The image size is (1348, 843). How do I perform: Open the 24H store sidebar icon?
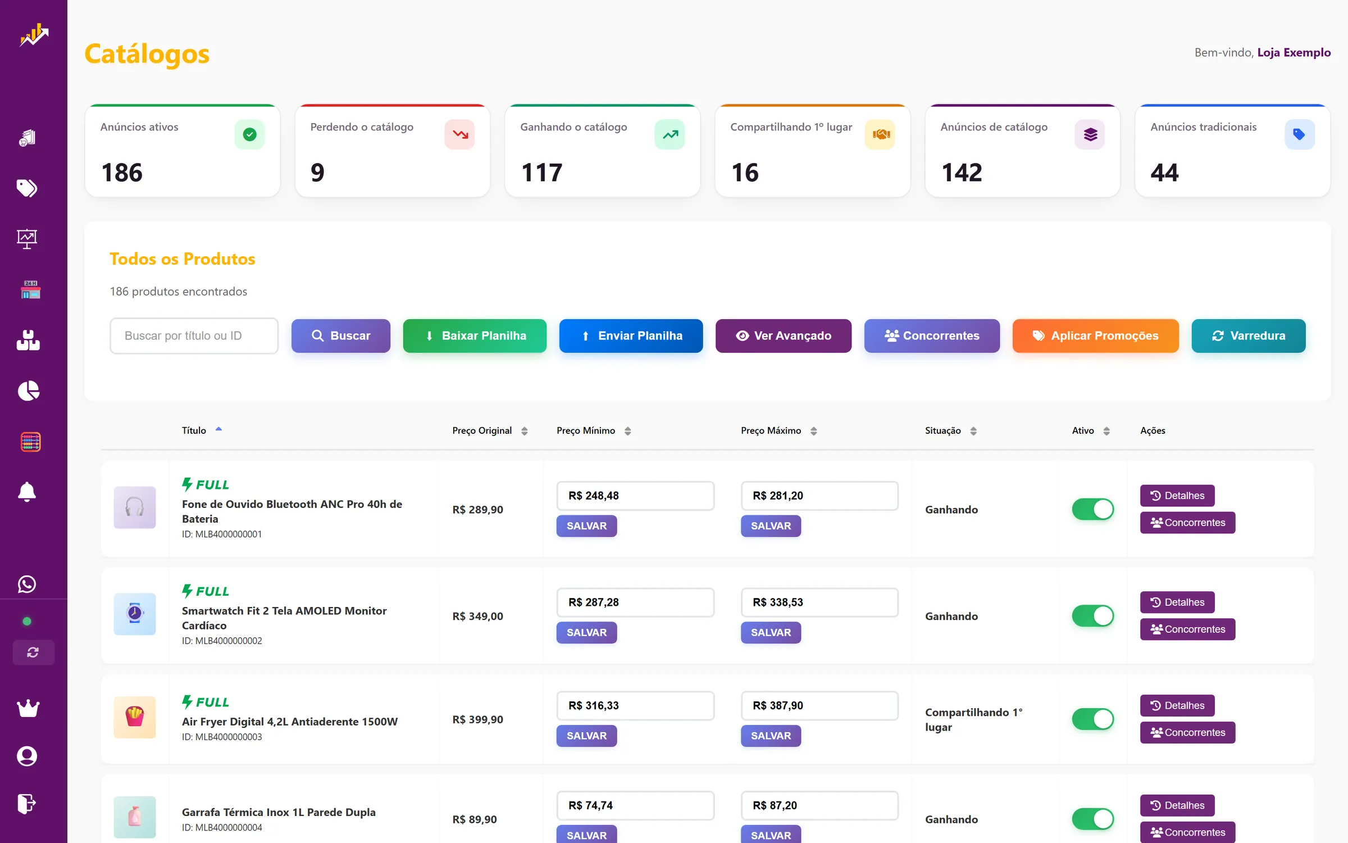pyautogui.click(x=30, y=289)
